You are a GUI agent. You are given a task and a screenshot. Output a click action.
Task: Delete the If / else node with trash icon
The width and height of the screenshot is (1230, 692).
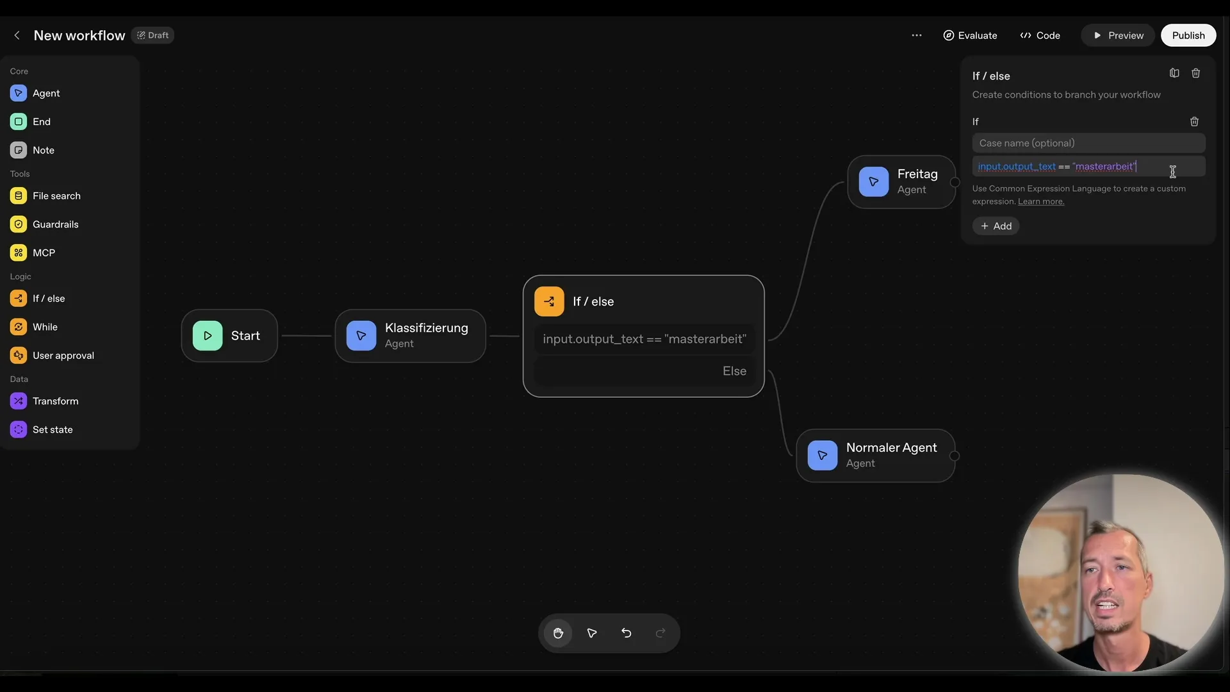(1195, 73)
